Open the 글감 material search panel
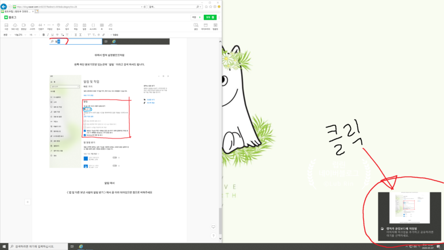This screenshot has height=250, width=444. (x=196, y=26)
